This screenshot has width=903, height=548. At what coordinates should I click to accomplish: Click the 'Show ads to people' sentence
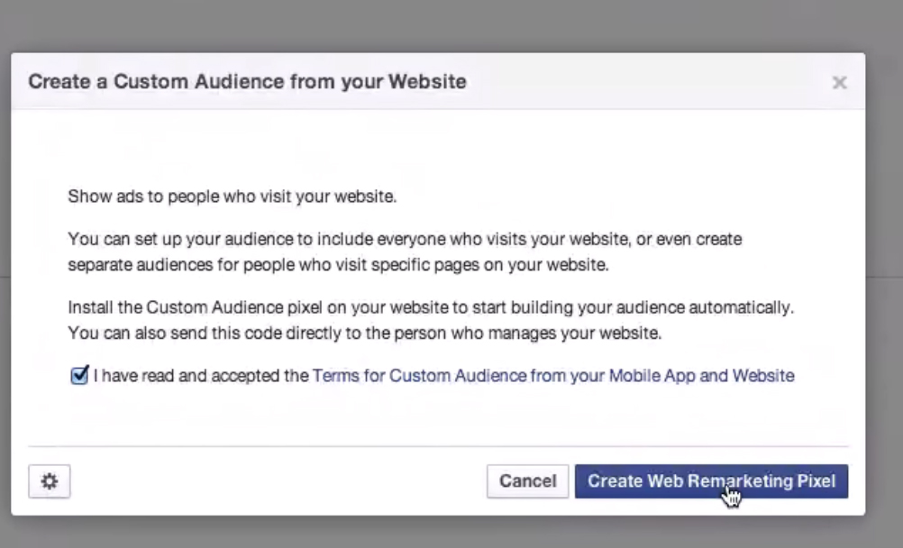click(x=233, y=196)
